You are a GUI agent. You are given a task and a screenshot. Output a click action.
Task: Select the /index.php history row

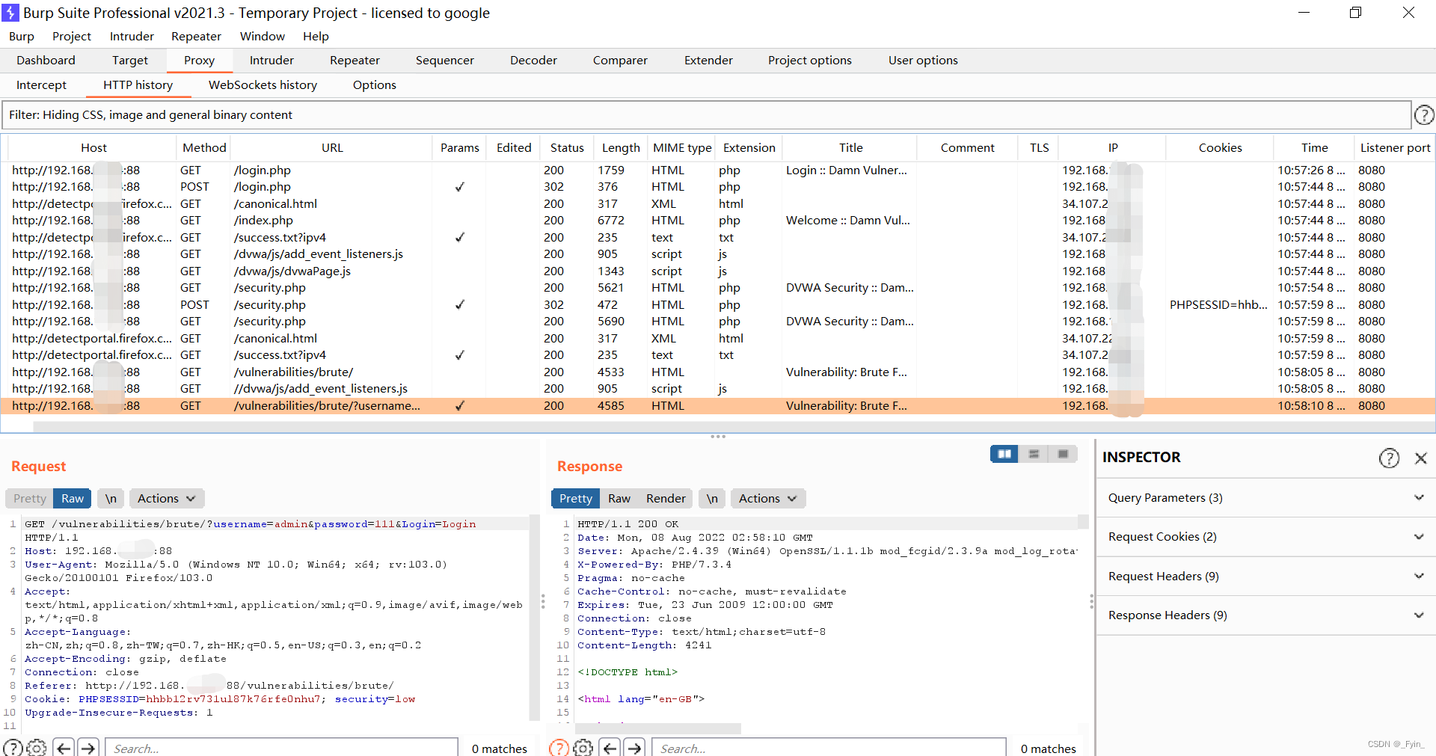click(718, 221)
